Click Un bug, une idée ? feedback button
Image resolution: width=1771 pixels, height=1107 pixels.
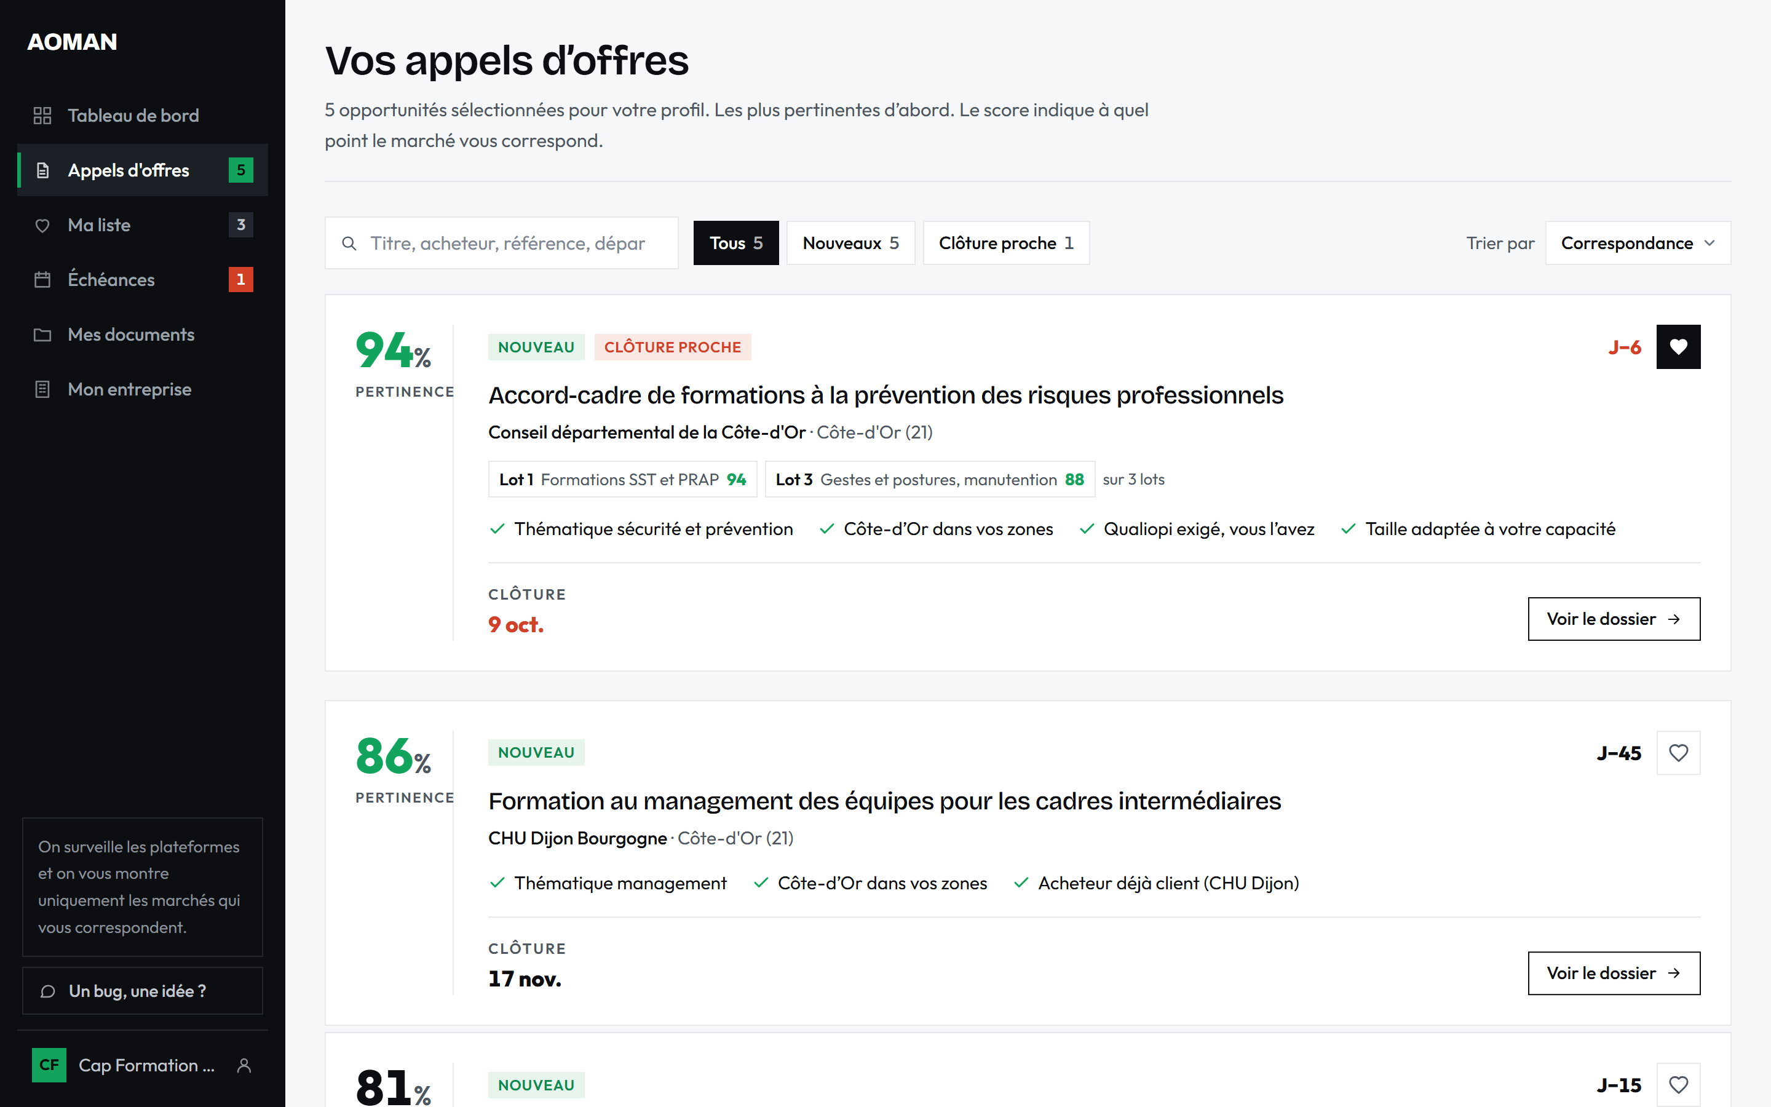coord(143,991)
